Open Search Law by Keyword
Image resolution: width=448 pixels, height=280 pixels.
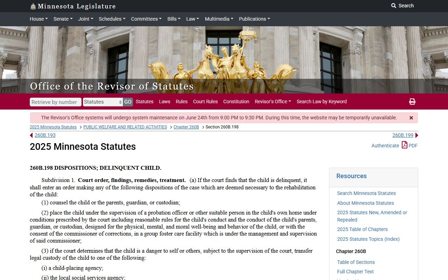[x=322, y=101]
